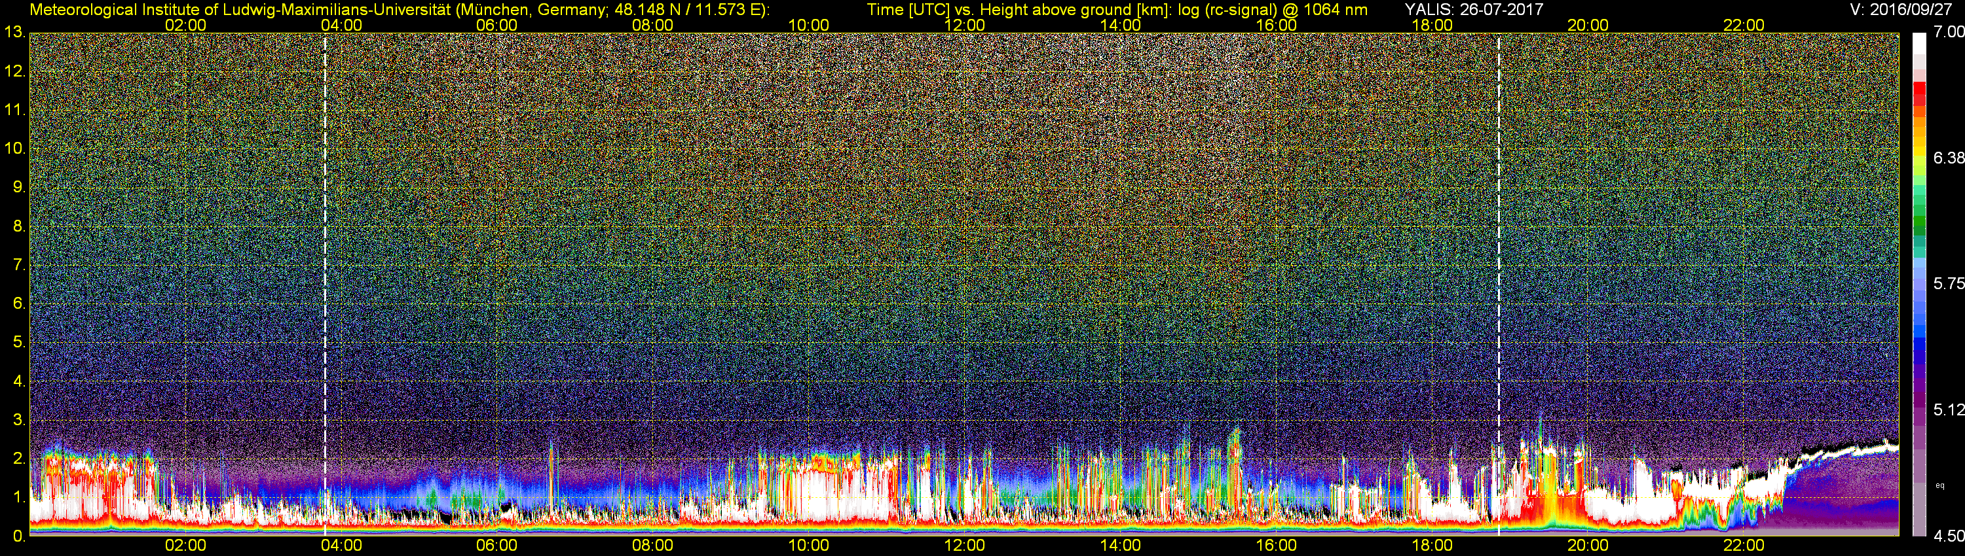Image resolution: width=1965 pixels, height=556 pixels.
Task: Click the 7.00 colorbar scale value
Action: coord(1948,32)
